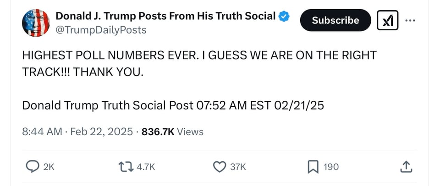The image size is (440, 186).
Task: Open the profile avatar picture
Action: [35, 22]
